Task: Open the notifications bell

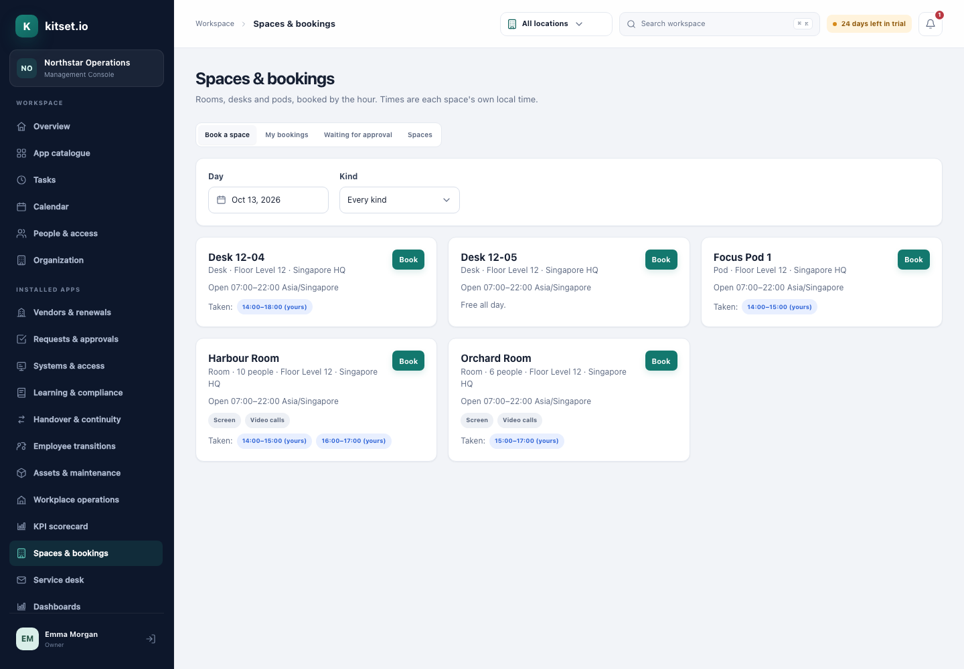Action: pyautogui.click(x=930, y=24)
